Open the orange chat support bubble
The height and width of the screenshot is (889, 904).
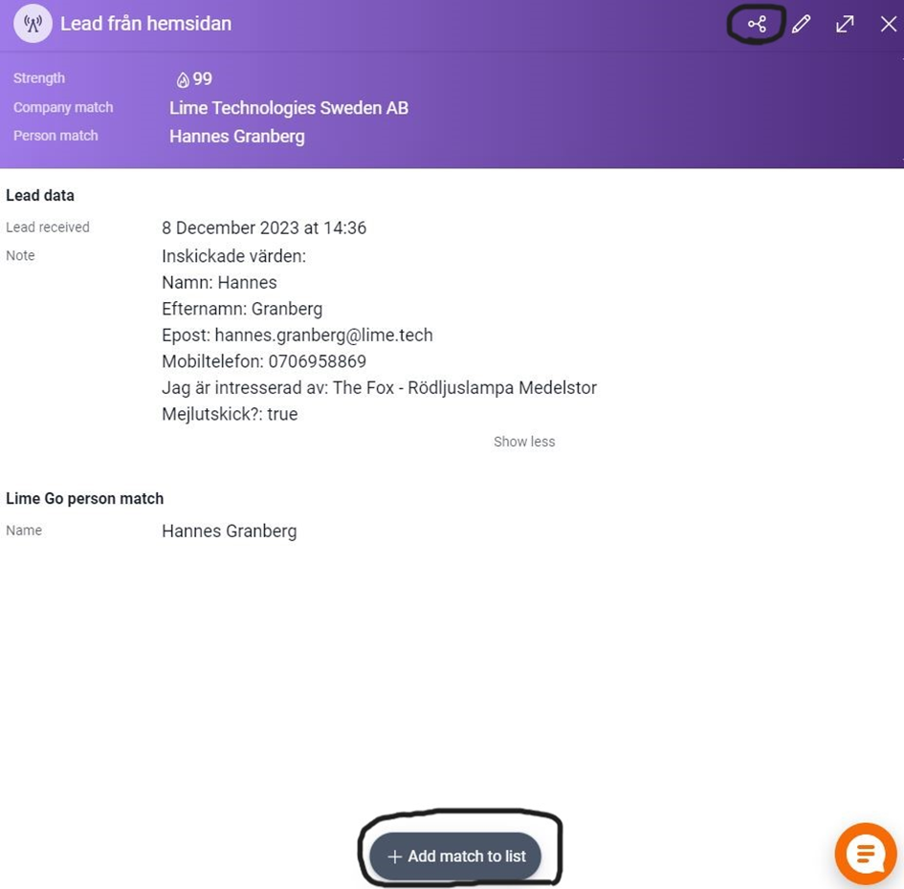pyautogui.click(x=866, y=854)
